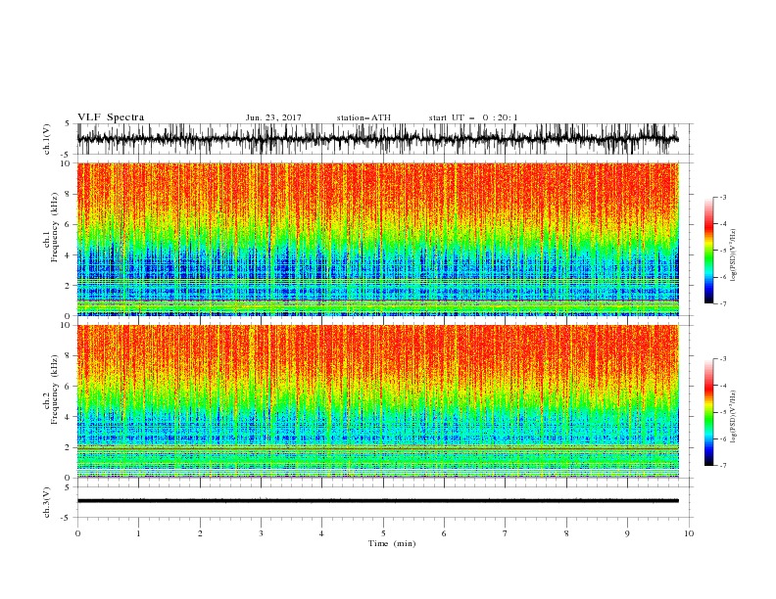Screen dimensions: 776x599
Task: Click the ch.1 spectrogram color bar
Action: pyautogui.click(x=708, y=251)
